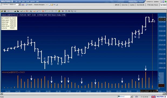Click the open folder icon beside Navigator
The height and width of the screenshot is (98, 167).
click(x=52, y=5)
